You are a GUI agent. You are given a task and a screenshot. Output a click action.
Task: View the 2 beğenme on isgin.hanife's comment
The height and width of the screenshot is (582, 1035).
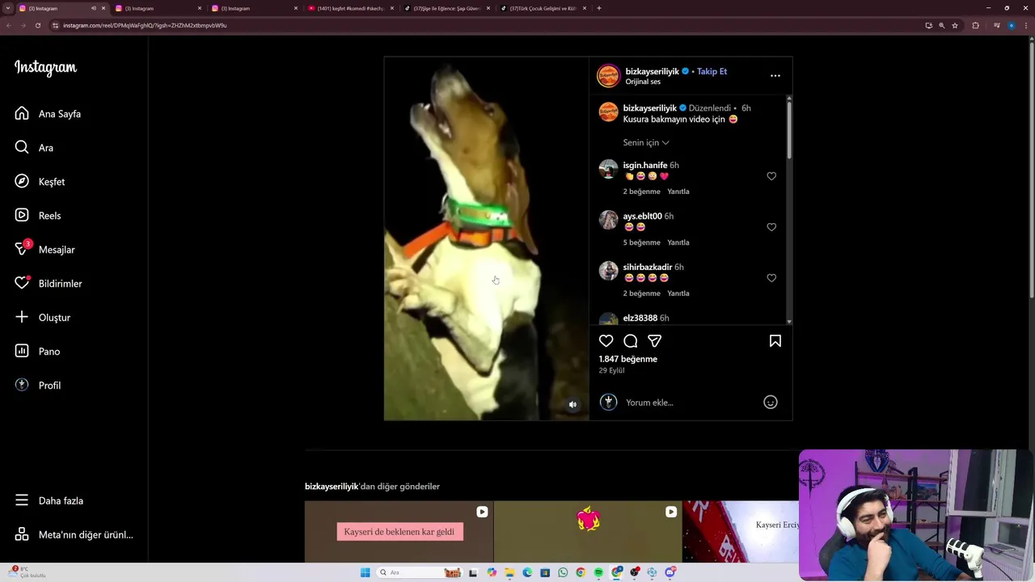click(x=642, y=192)
